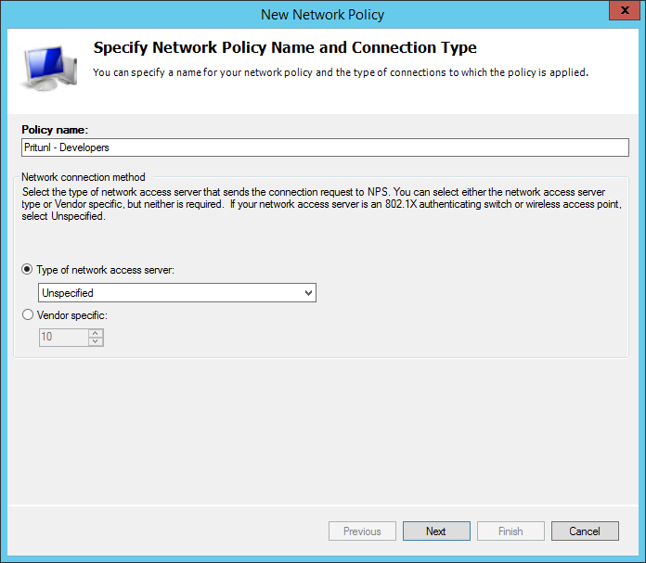Viewport: 646px width, 563px height.
Task: Click into the Policy name text field
Action: pos(325,147)
